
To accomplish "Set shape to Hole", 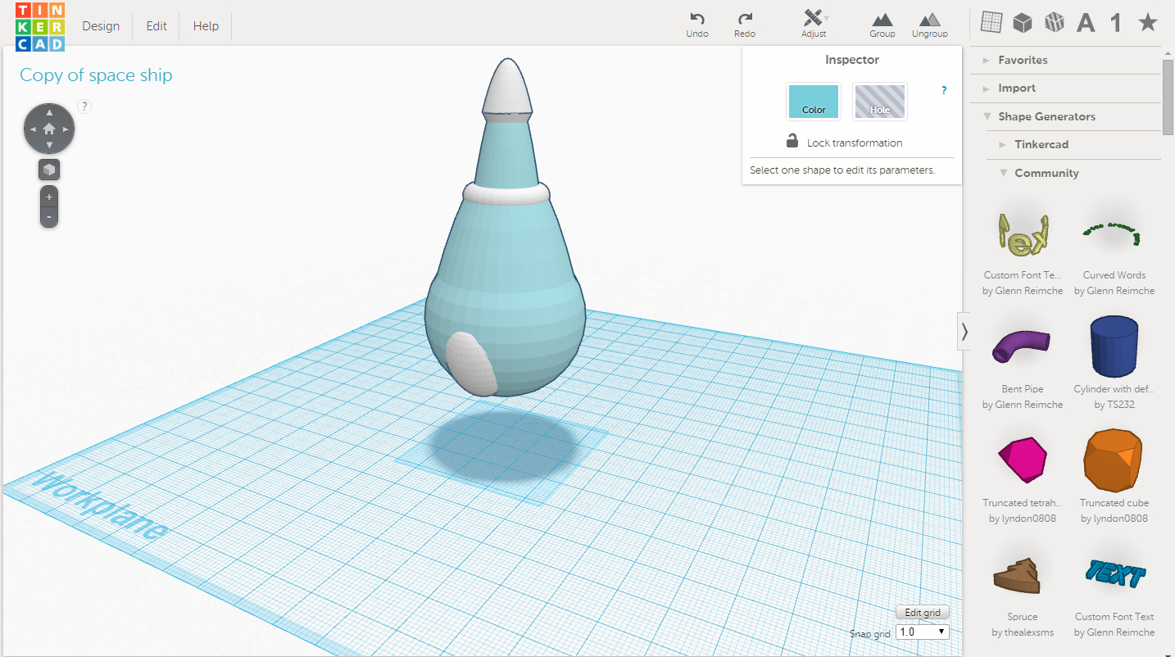I will click(880, 102).
